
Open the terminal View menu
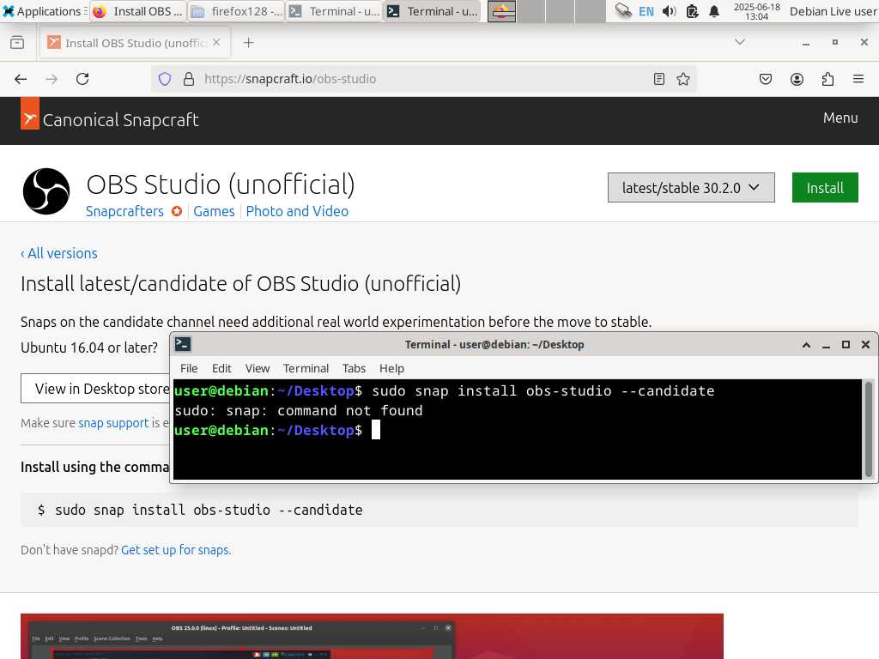point(258,368)
